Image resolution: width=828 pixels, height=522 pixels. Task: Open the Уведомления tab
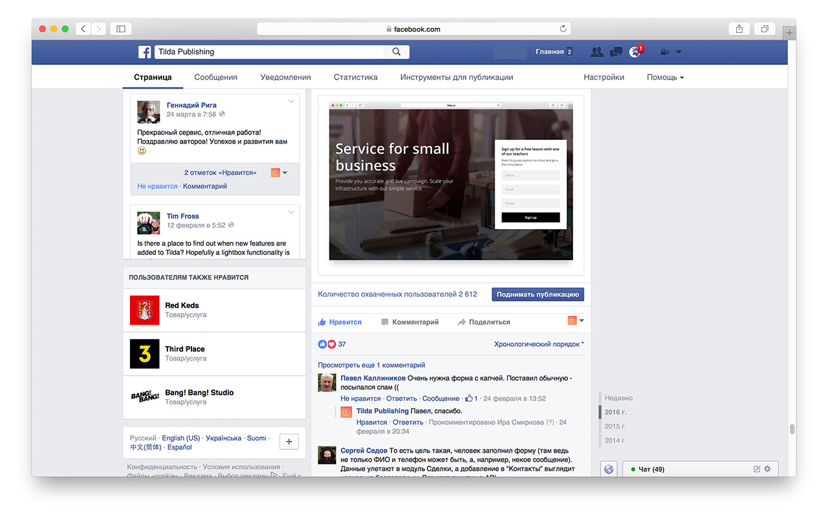click(x=285, y=77)
